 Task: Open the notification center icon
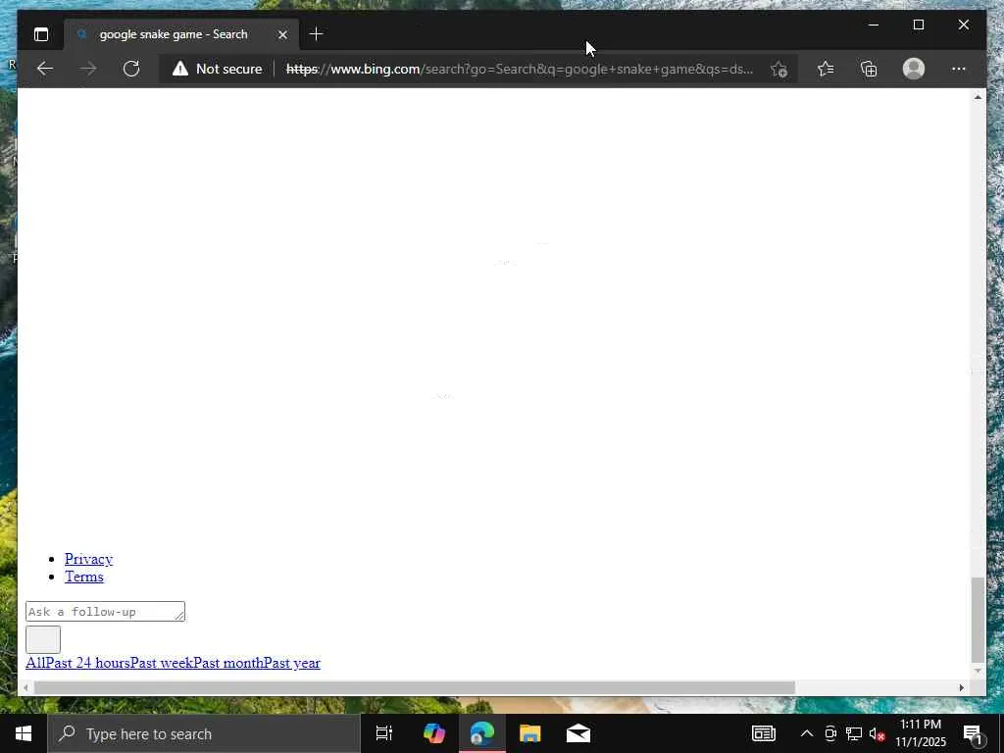(973, 733)
